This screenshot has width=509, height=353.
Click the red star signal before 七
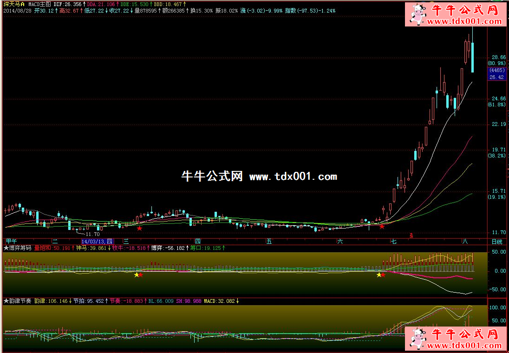click(x=382, y=226)
